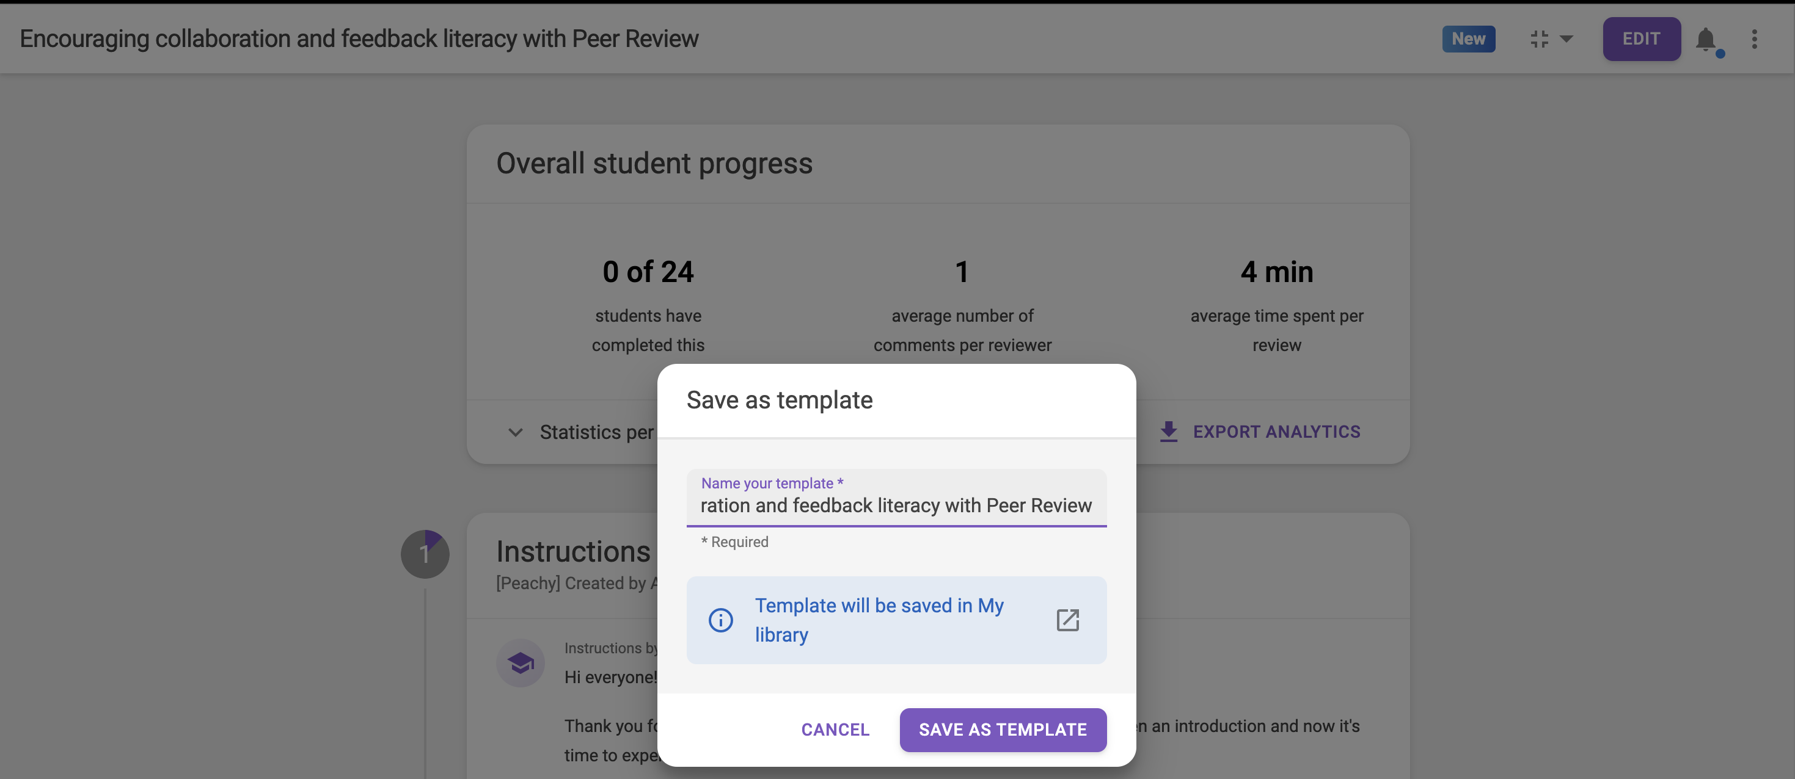The width and height of the screenshot is (1795, 779).
Task: Click 'average number of comments per reviewer' text
Action: click(962, 331)
